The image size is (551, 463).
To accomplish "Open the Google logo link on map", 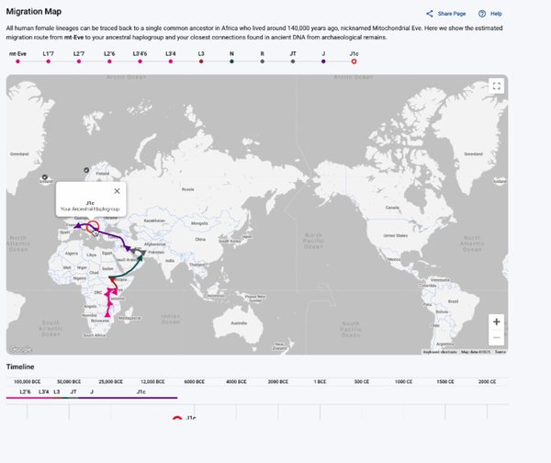I will [x=20, y=349].
